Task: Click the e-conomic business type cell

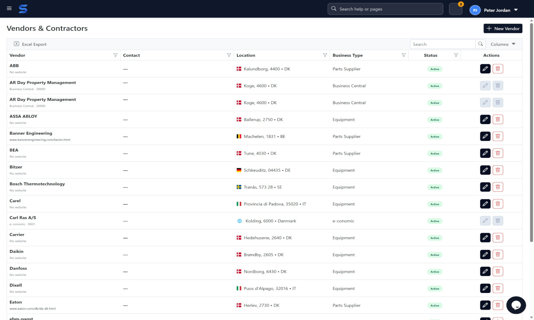Action: tap(343, 221)
